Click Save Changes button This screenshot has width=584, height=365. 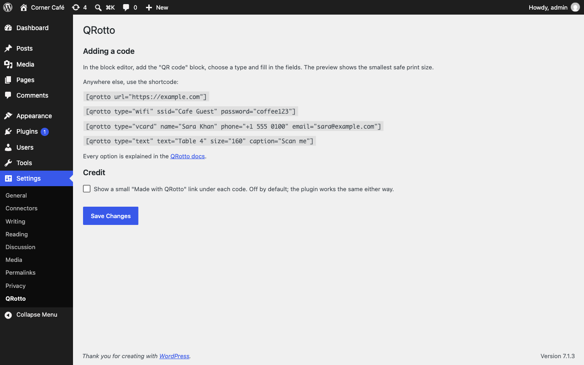click(x=110, y=216)
